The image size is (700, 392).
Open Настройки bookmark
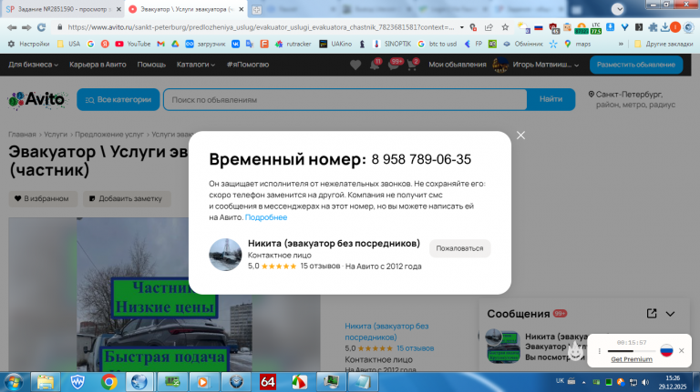tap(29, 44)
